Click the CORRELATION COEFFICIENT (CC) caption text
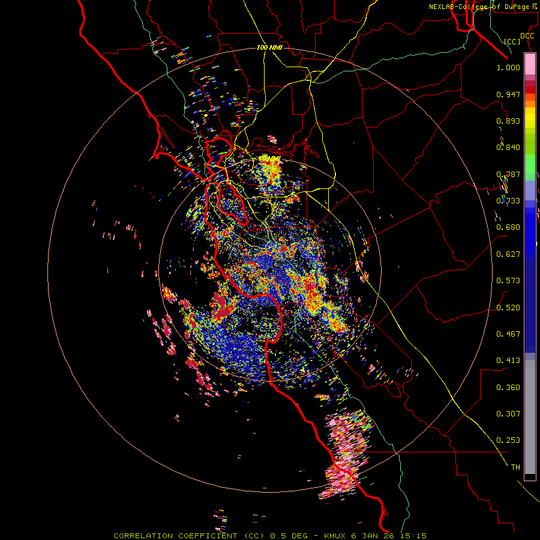The height and width of the screenshot is (540, 540). [x=188, y=536]
